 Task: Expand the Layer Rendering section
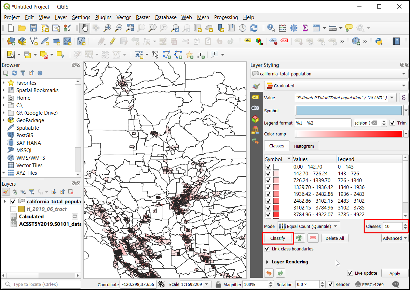tap(267, 262)
